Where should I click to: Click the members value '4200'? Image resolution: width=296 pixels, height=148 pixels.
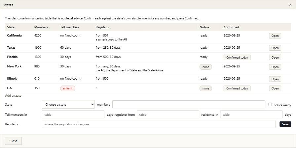pos(38,36)
